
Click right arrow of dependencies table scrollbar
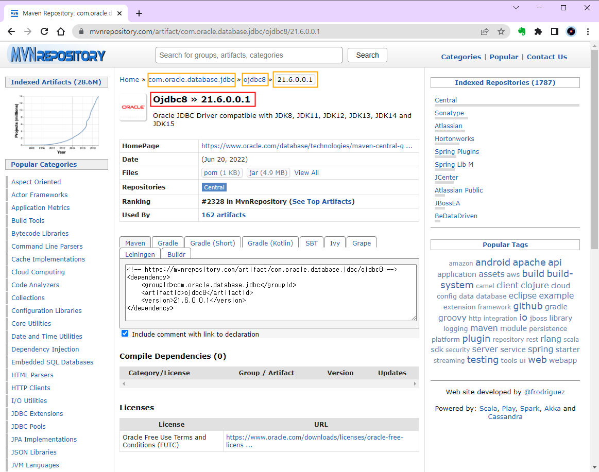415,383
